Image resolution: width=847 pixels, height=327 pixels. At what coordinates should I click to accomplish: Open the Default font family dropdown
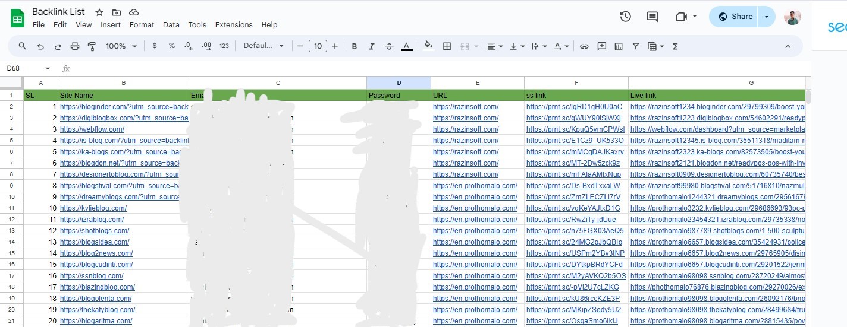pos(263,46)
